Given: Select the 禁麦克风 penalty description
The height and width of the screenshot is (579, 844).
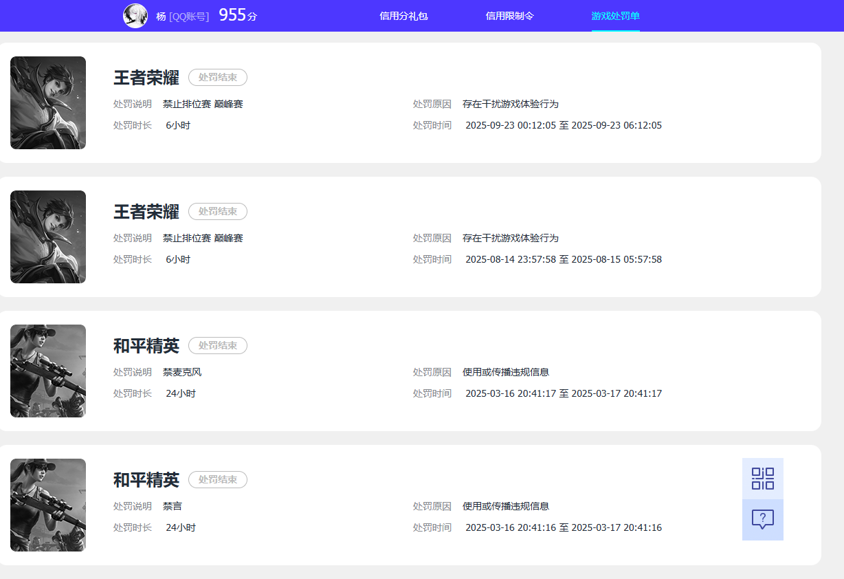Looking at the screenshot, I should 182,372.
